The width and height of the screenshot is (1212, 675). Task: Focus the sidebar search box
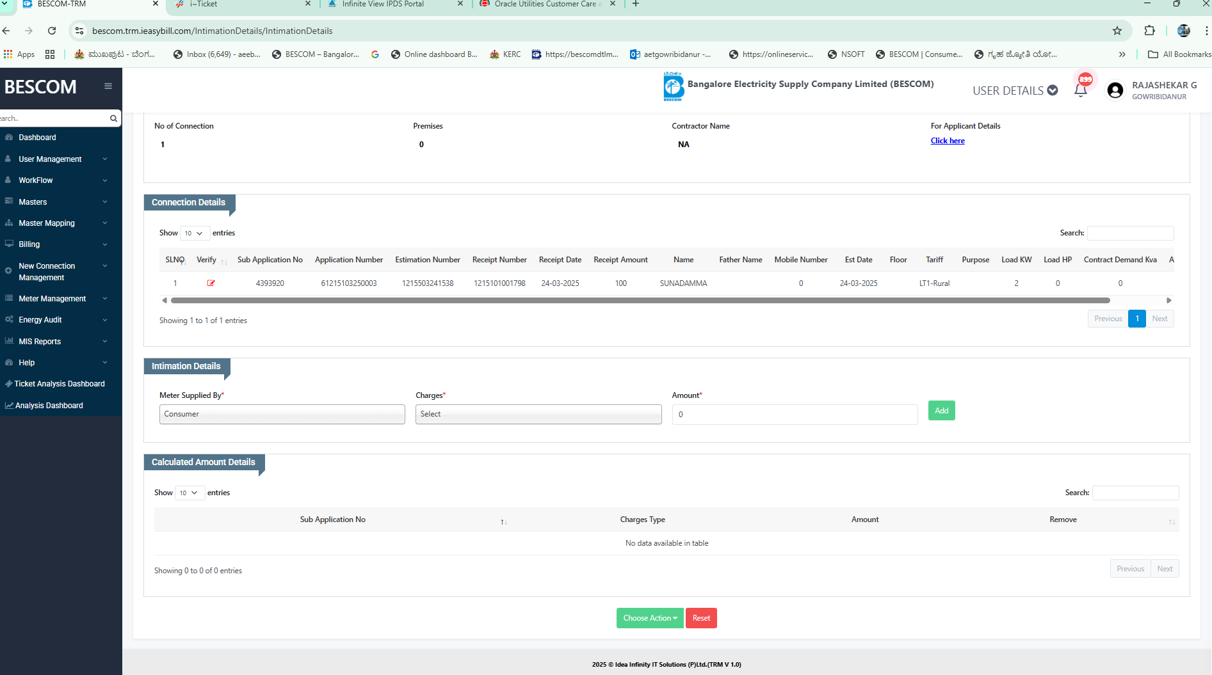pos(54,118)
